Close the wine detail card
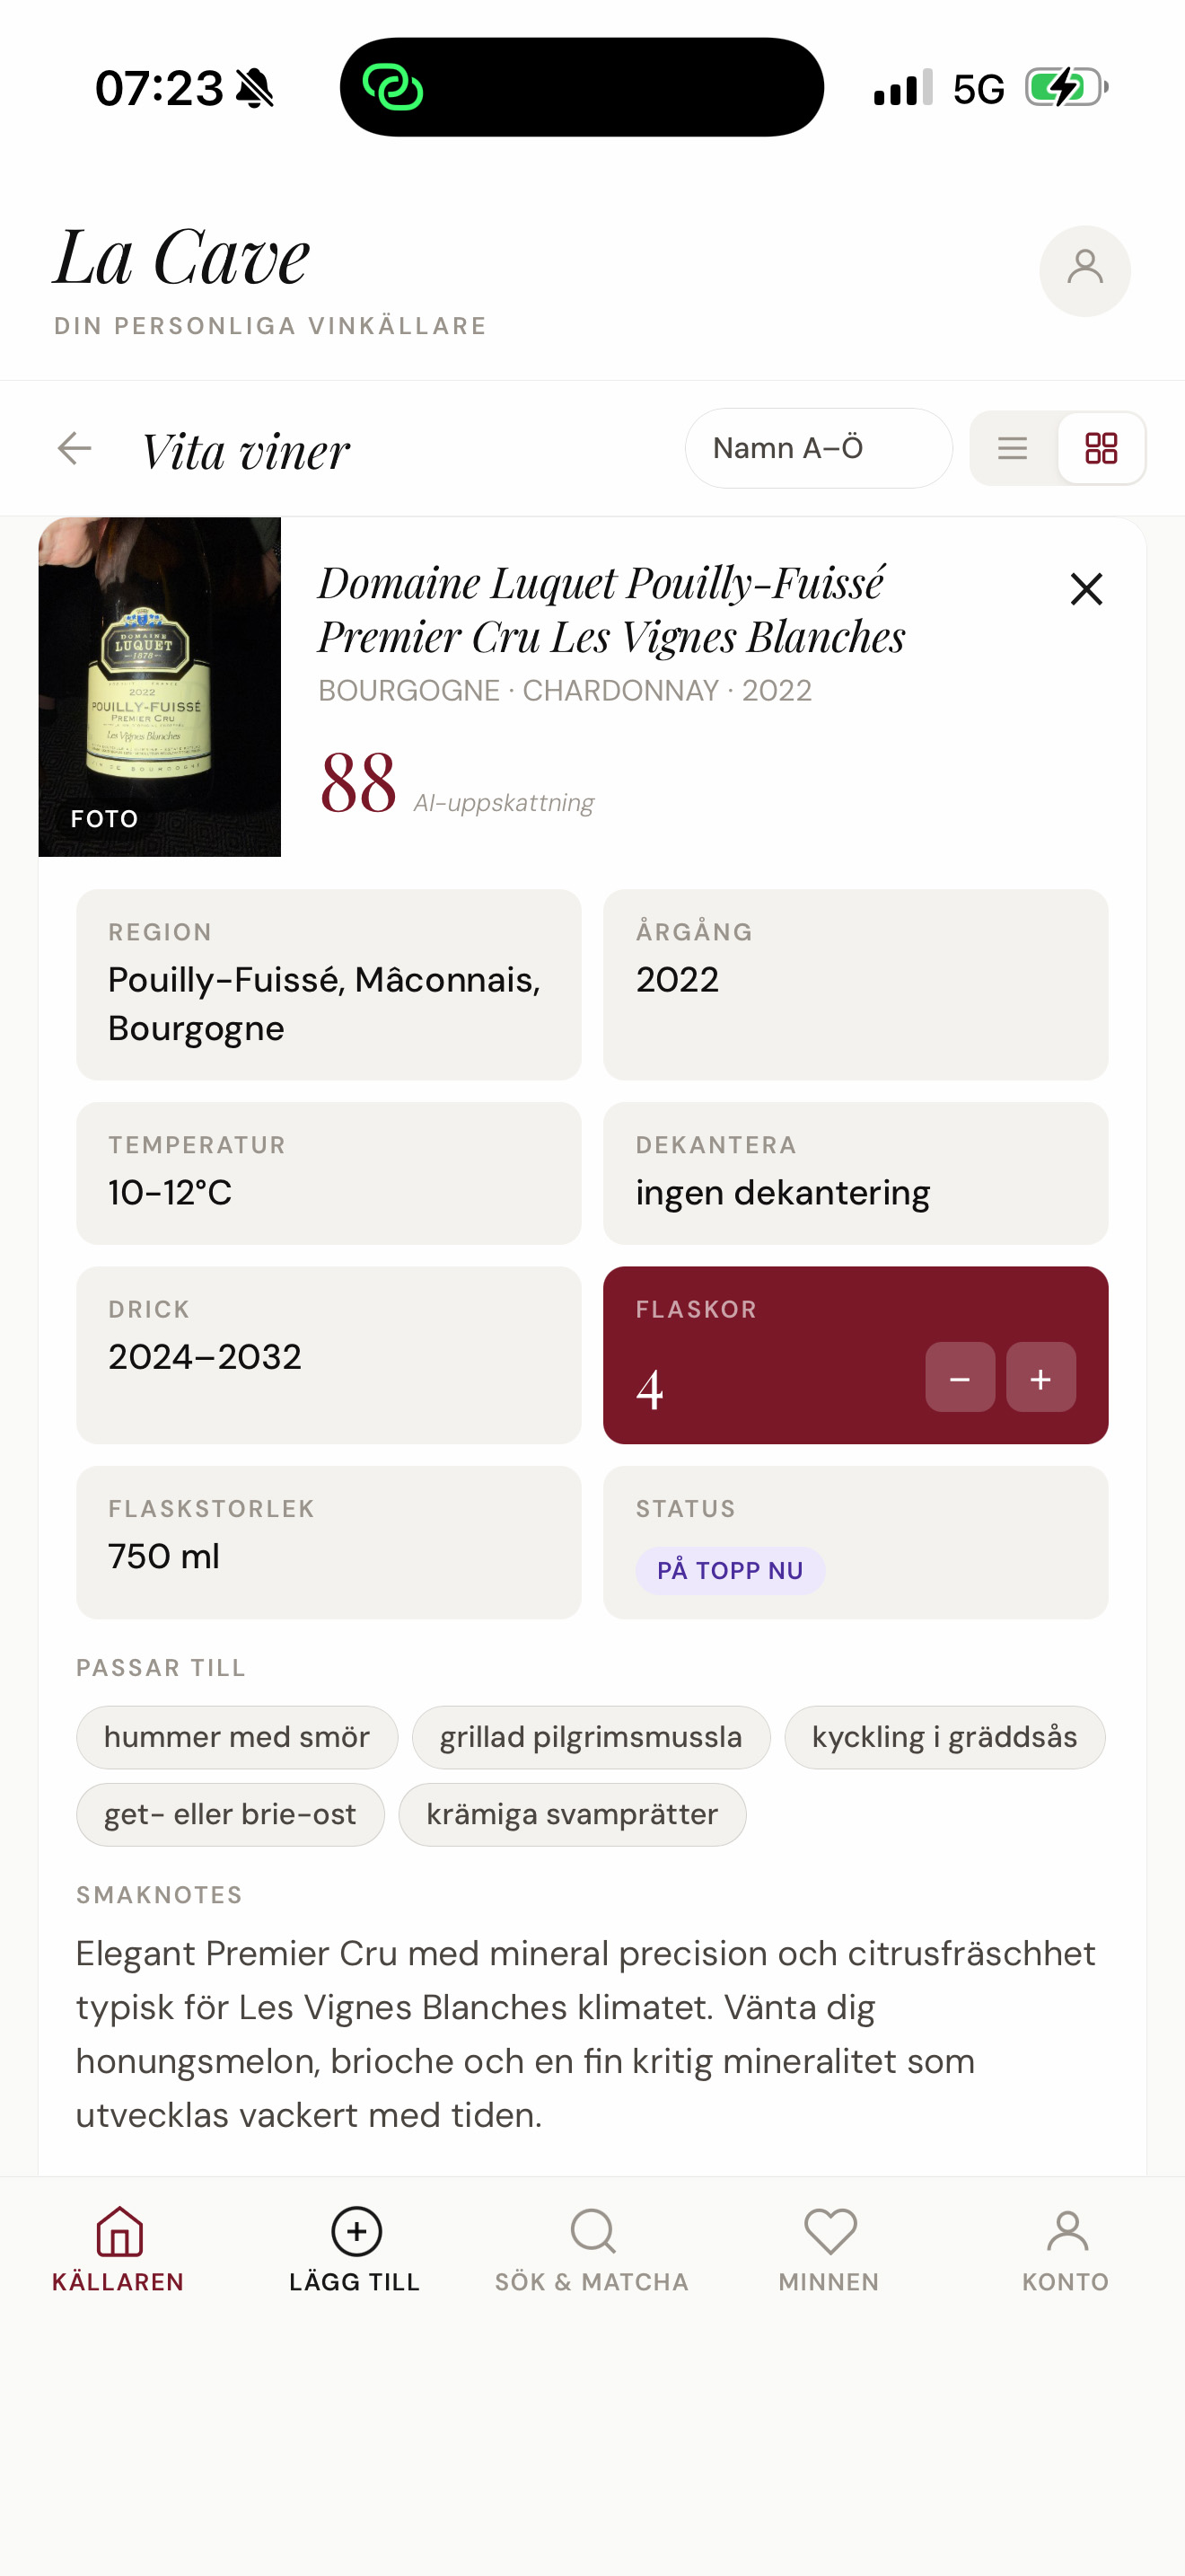Screen dimensions: 1185x2576 1086,589
